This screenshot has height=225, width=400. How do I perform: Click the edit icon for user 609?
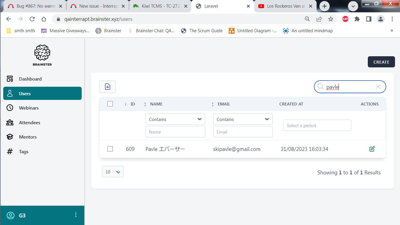372,149
